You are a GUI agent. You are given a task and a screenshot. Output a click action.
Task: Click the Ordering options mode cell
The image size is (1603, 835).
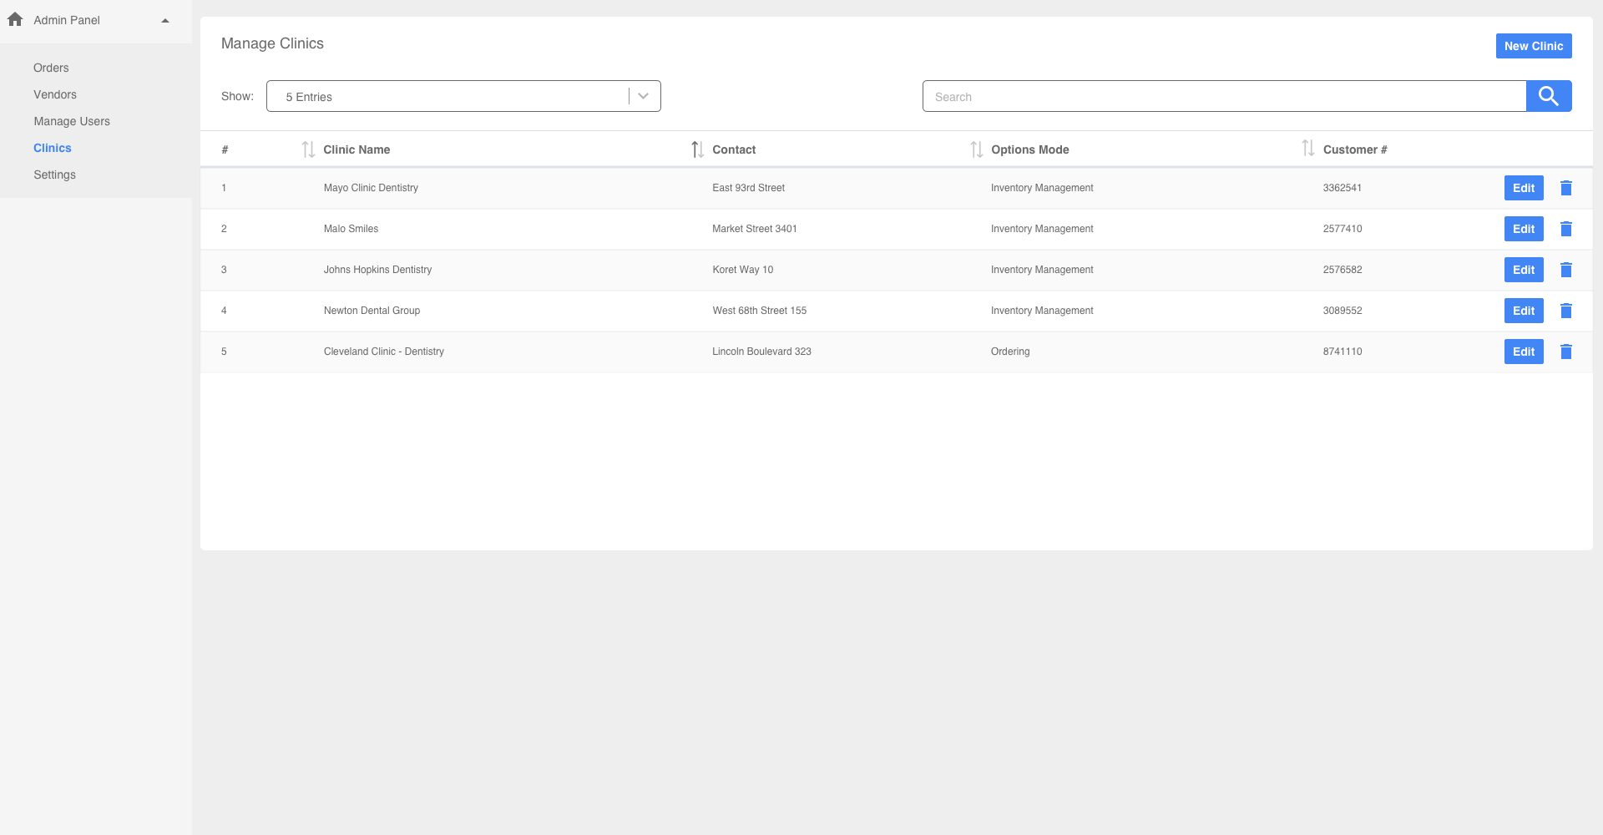click(x=1010, y=352)
